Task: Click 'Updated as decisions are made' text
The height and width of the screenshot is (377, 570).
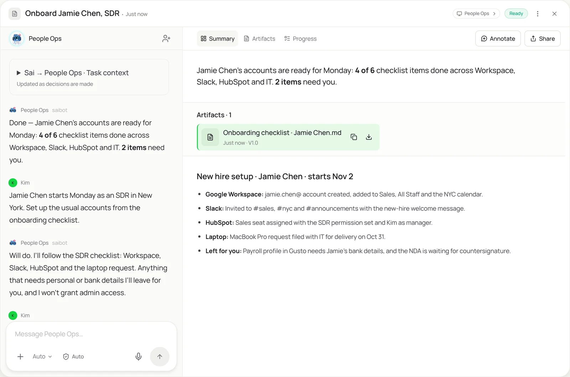Action: click(55, 84)
